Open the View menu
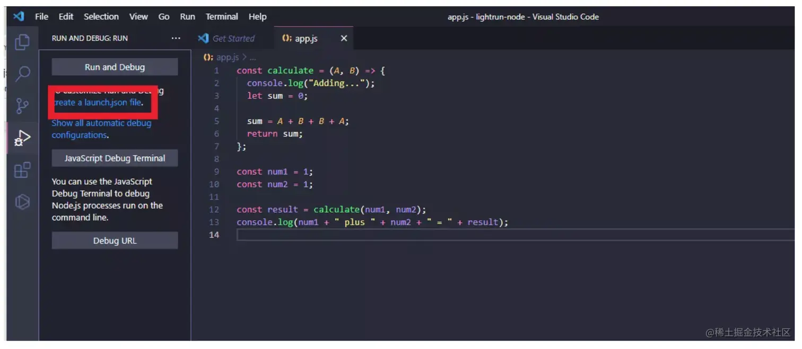 [x=138, y=16]
